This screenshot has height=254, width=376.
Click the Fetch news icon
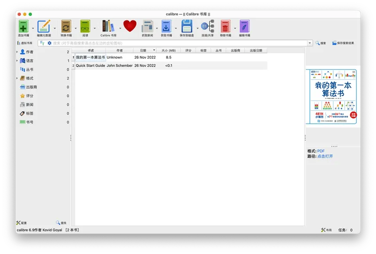tap(147, 26)
